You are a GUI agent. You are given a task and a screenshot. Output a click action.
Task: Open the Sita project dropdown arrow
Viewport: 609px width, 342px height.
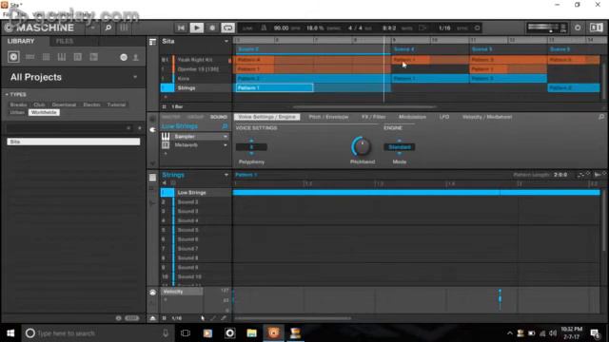click(226, 41)
